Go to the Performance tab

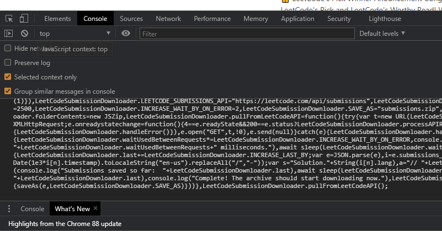coord(212,19)
